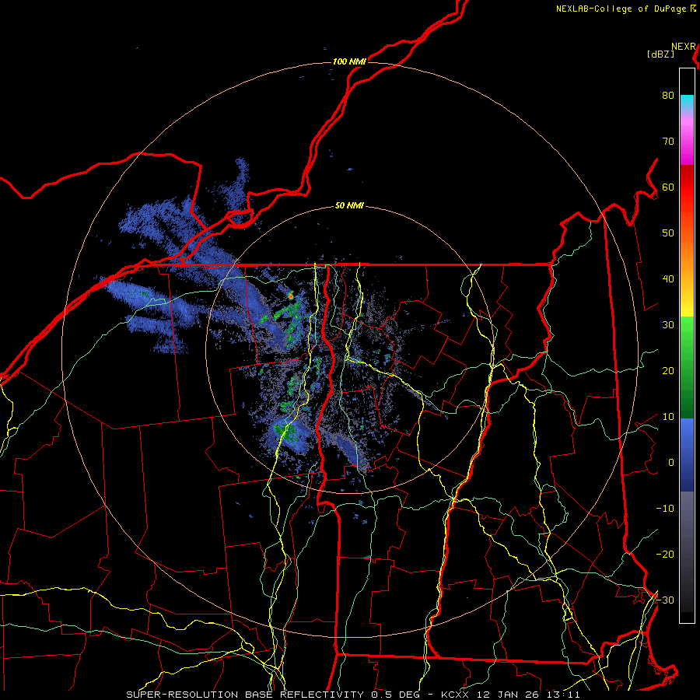Click the 30 value on dBZ scale
This screenshot has height=700, width=700.
click(668, 325)
